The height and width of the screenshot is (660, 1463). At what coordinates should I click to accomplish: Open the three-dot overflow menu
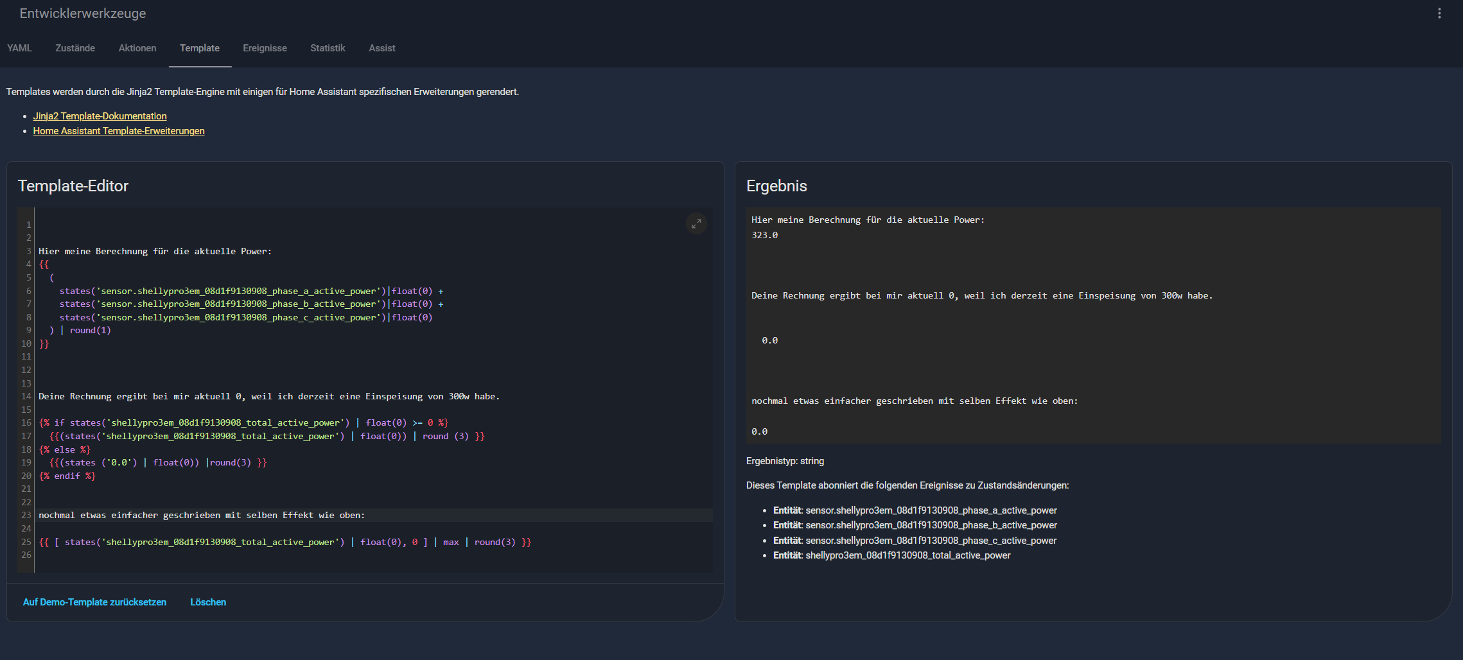[1439, 13]
